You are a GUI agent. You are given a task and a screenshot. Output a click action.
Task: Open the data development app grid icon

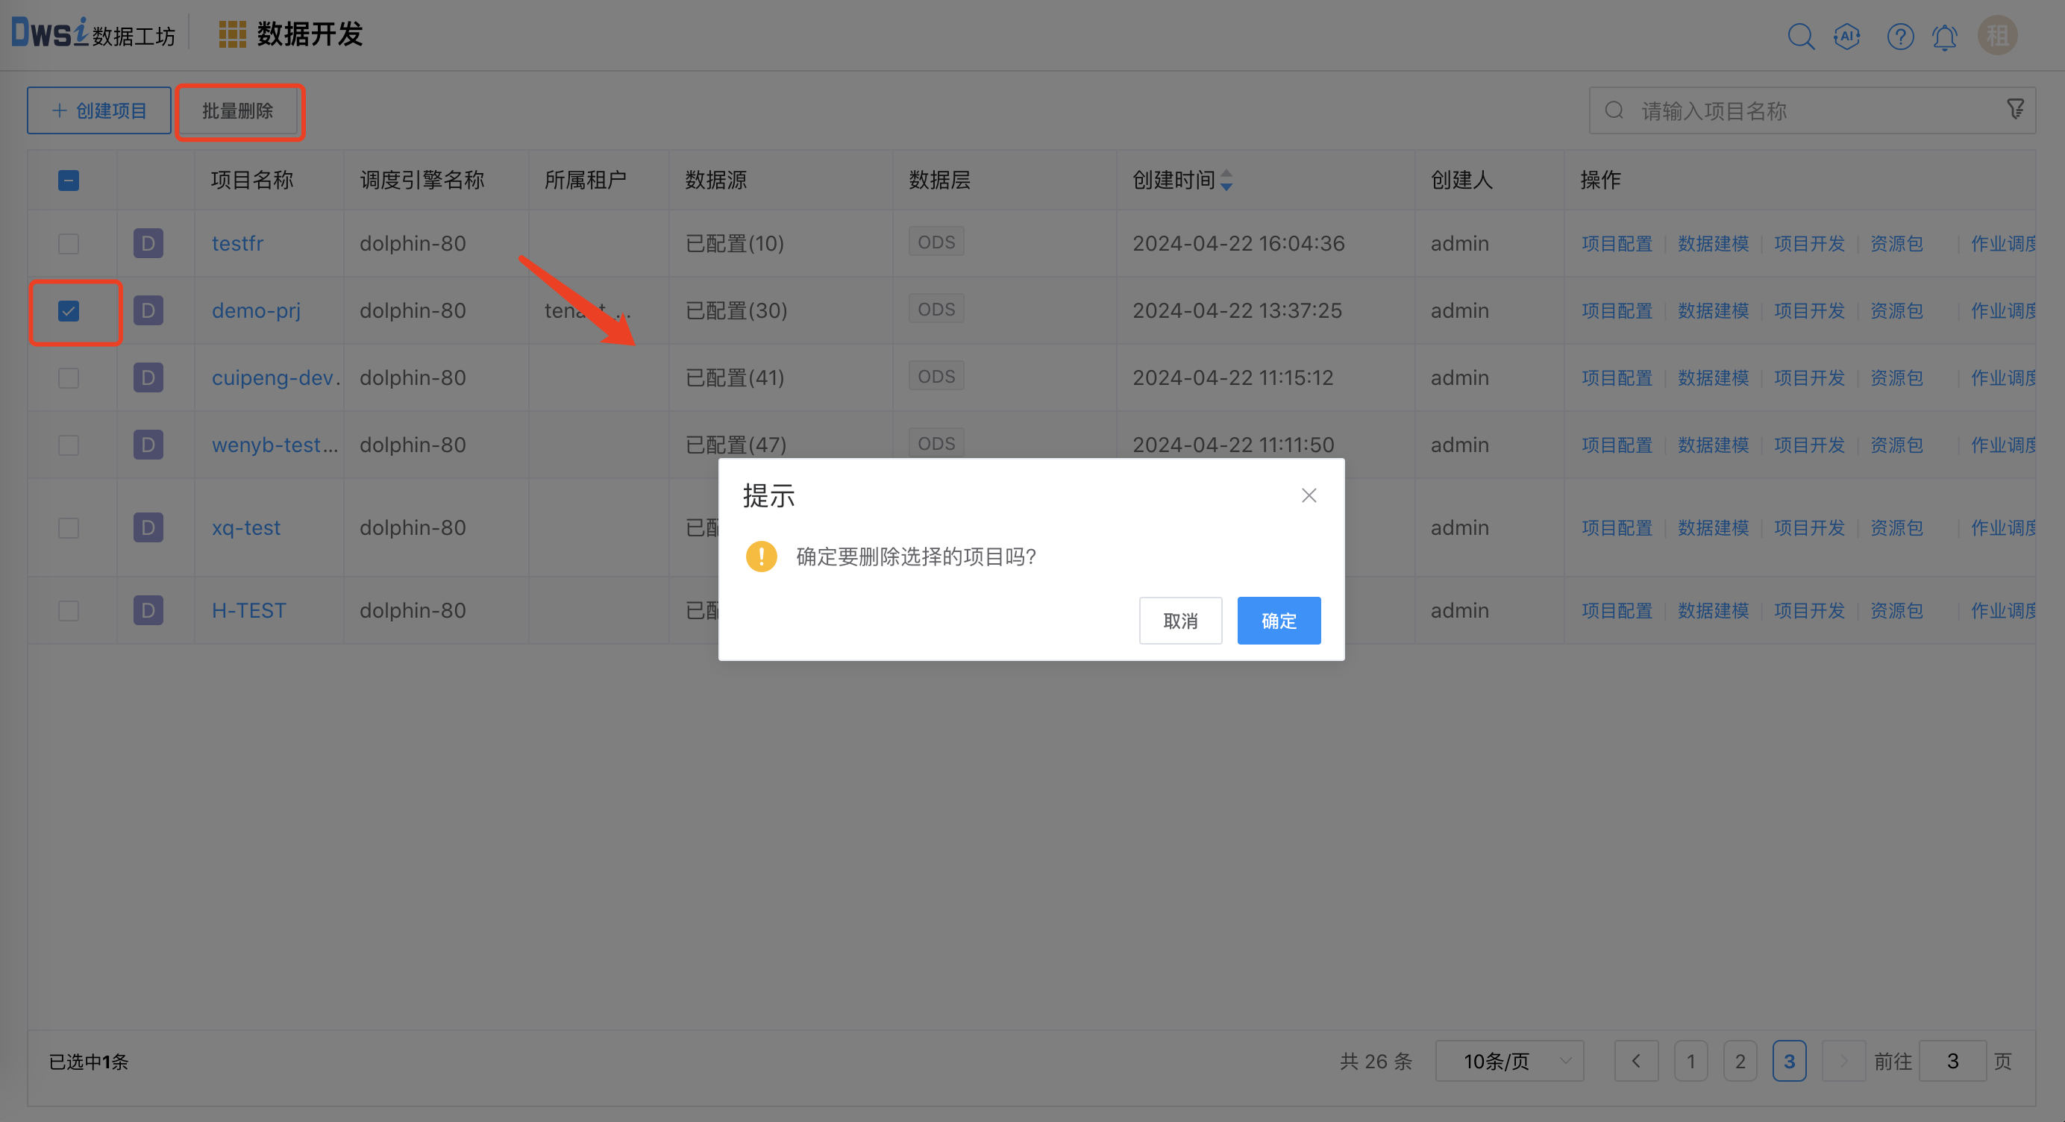(x=233, y=34)
